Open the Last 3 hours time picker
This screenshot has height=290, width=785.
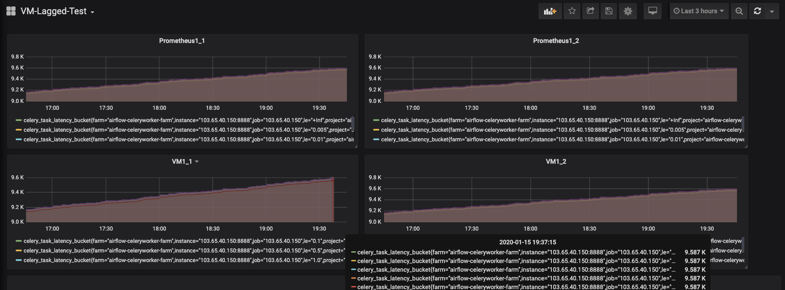(x=699, y=11)
